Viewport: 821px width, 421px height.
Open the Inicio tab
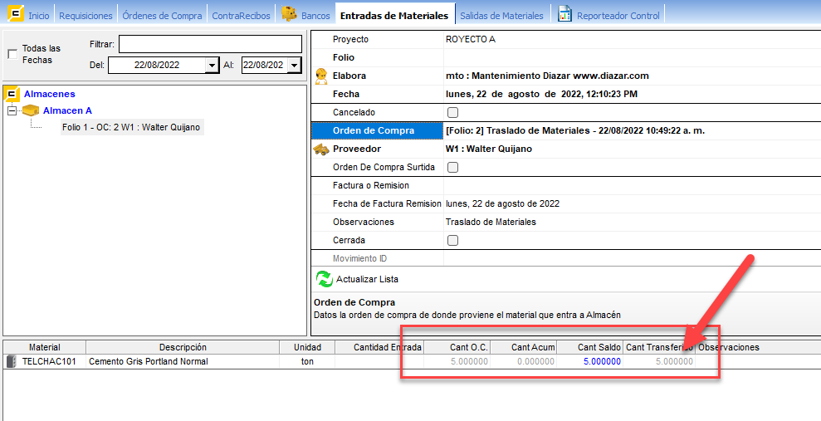click(x=39, y=16)
